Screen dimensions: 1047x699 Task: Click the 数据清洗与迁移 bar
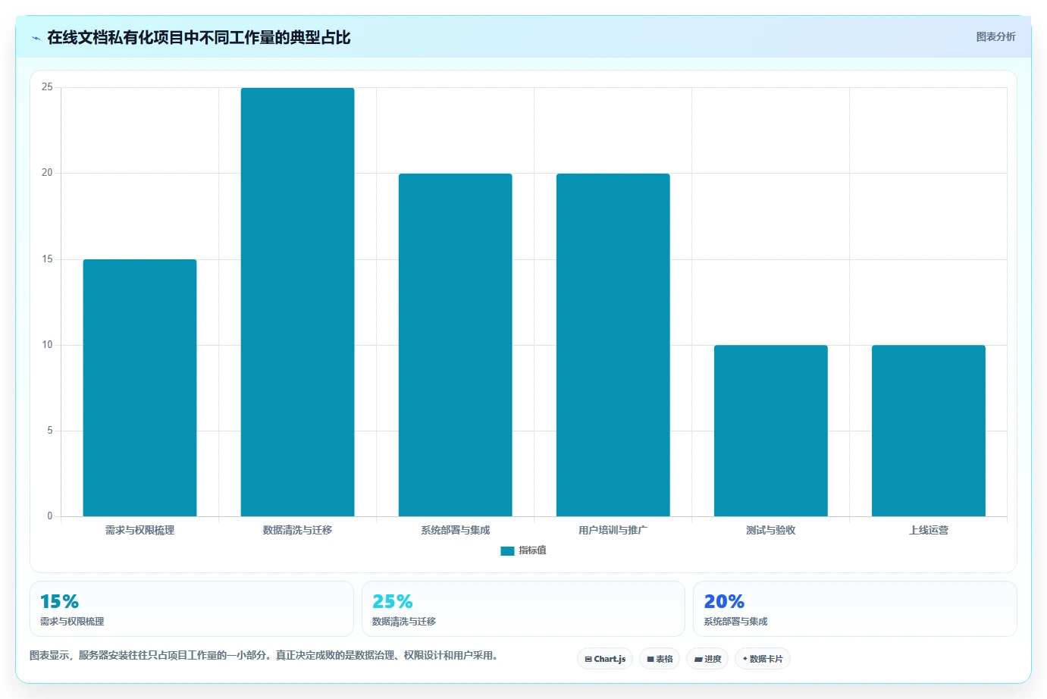tap(297, 302)
